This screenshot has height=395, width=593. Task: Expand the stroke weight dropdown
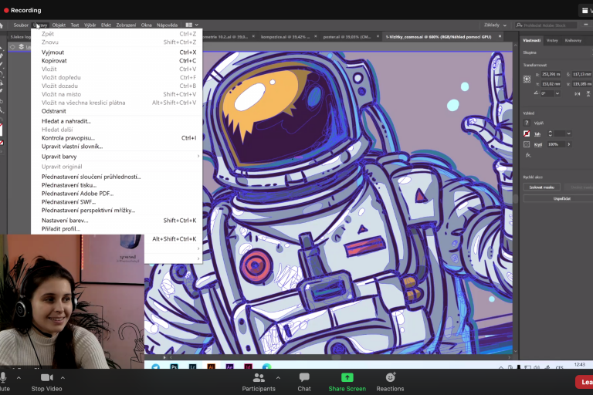[569, 133]
